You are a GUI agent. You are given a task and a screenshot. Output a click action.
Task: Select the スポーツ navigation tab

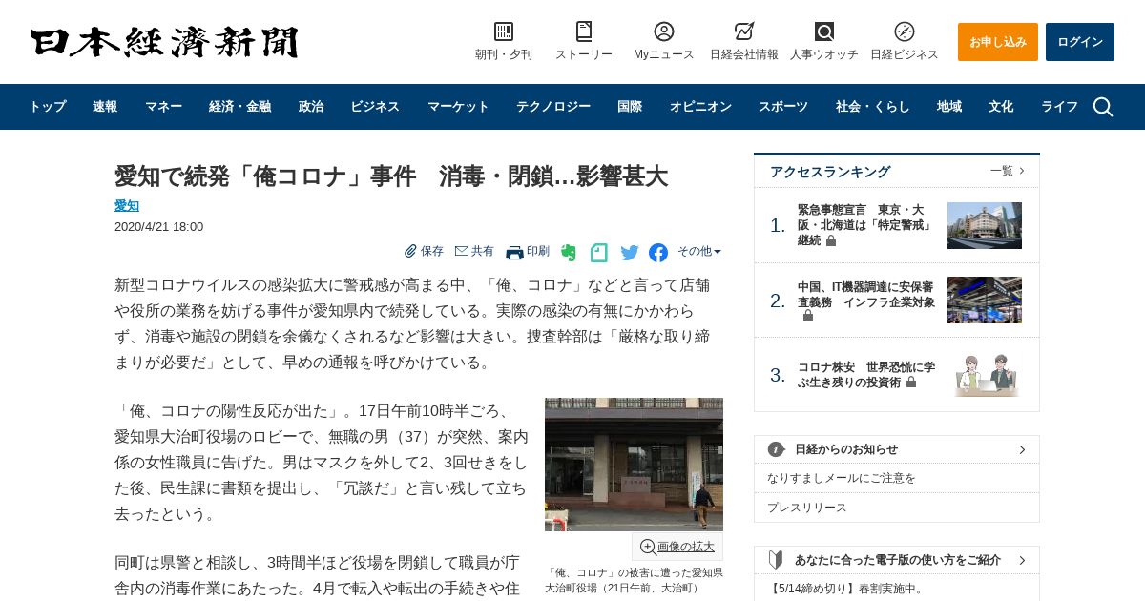coord(783,107)
